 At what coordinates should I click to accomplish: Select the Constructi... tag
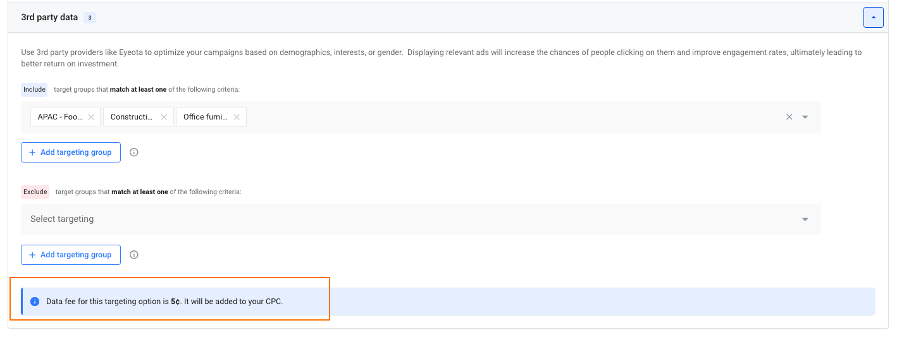[132, 117]
